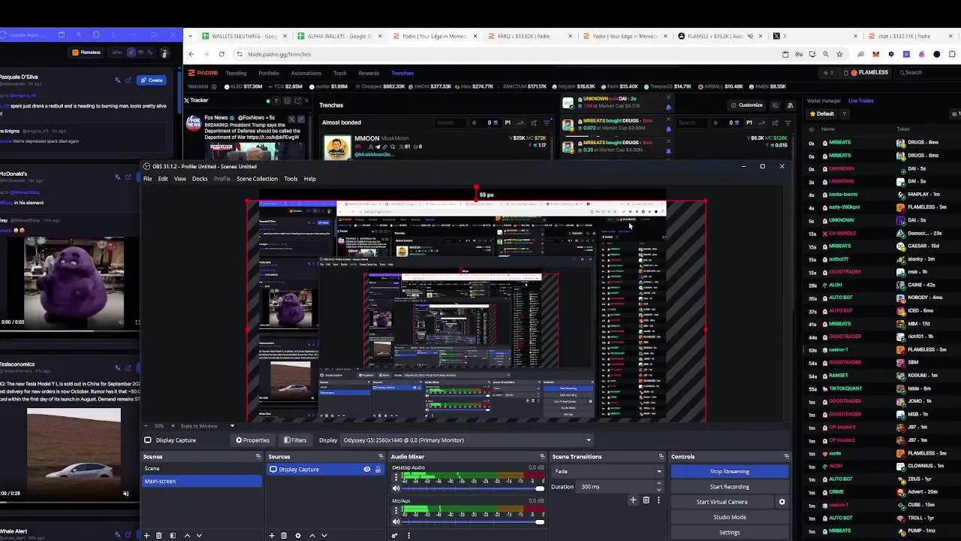Open transition properties three-dot menu

tap(658, 500)
